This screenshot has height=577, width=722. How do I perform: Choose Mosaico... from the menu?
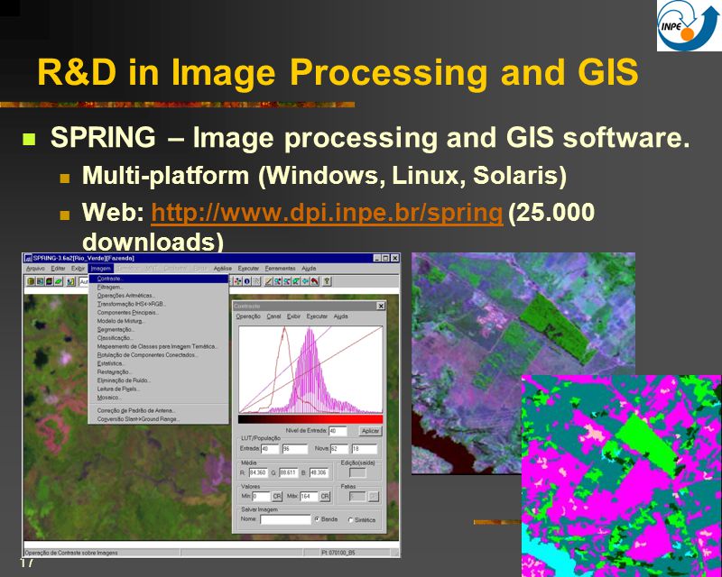(159, 397)
